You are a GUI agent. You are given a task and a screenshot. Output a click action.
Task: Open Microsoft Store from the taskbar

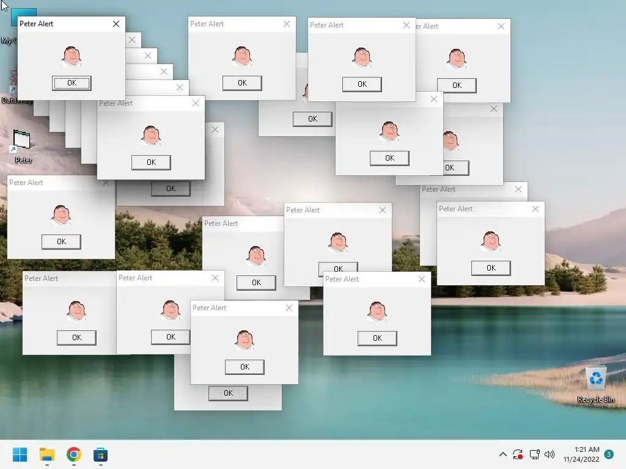pyautogui.click(x=101, y=454)
